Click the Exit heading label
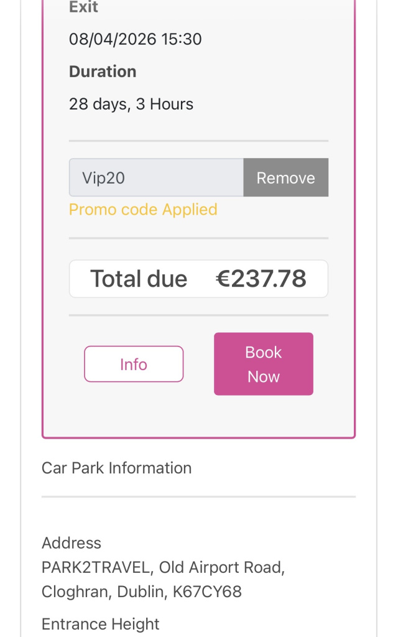393x637 pixels. (x=83, y=7)
